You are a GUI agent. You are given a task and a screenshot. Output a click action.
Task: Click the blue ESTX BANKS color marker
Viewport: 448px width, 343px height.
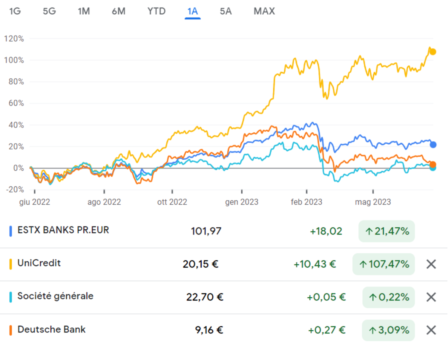tap(11, 231)
